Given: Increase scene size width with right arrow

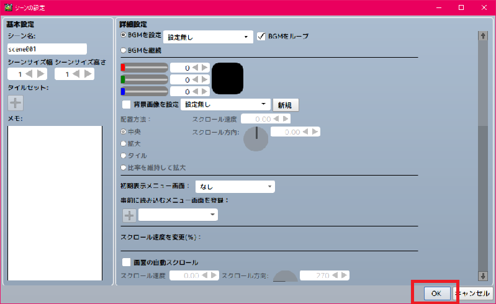Looking at the screenshot, I should click(x=41, y=74).
